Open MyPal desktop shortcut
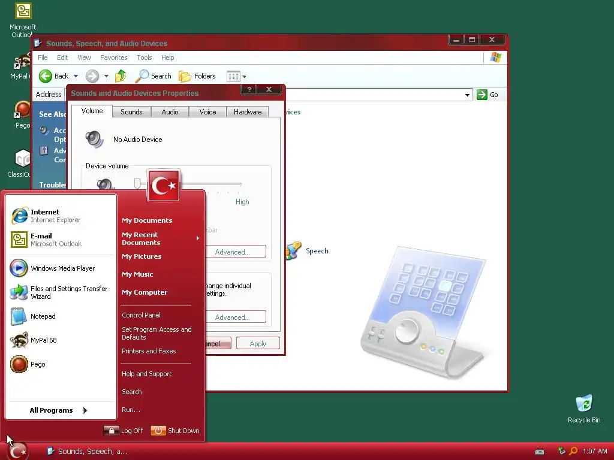614x460 pixels. [22, 66]
